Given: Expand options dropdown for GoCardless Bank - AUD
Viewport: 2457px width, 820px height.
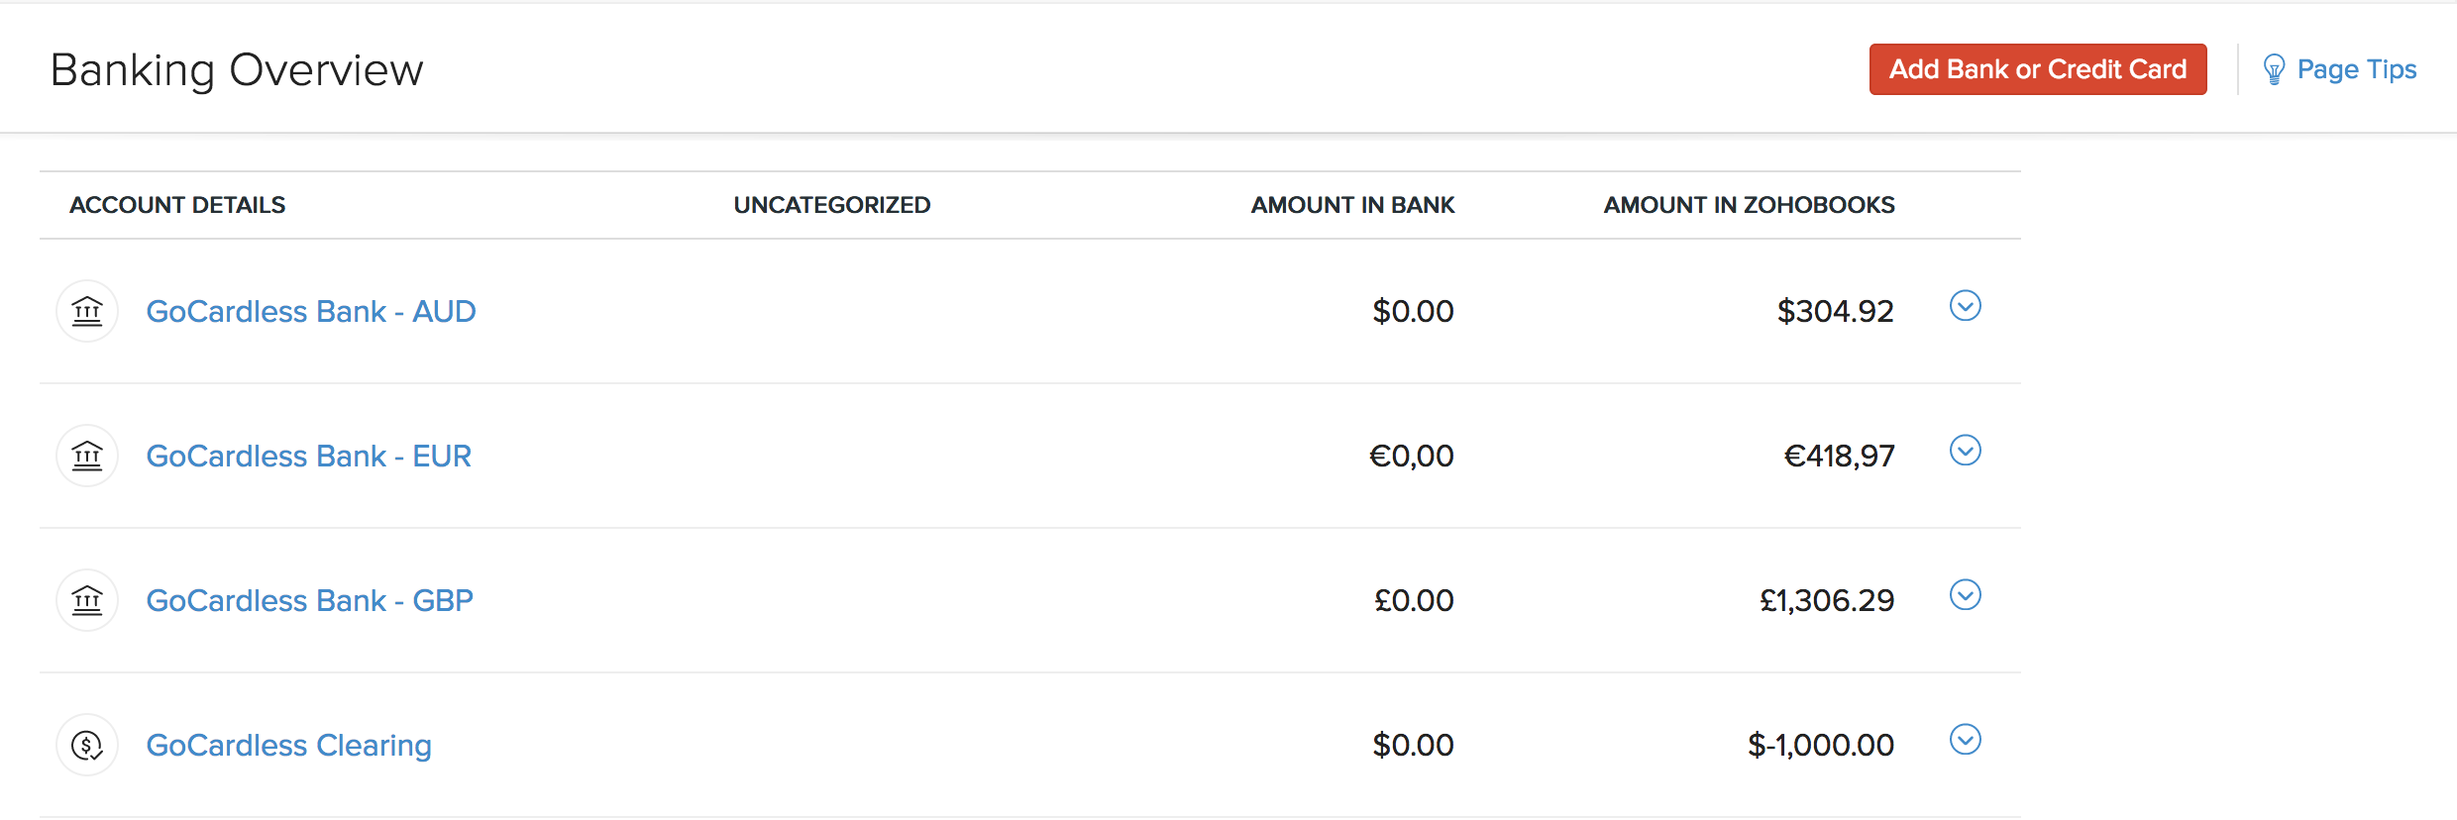Looking at the screenshot, I should click(x=1965, y=306).
